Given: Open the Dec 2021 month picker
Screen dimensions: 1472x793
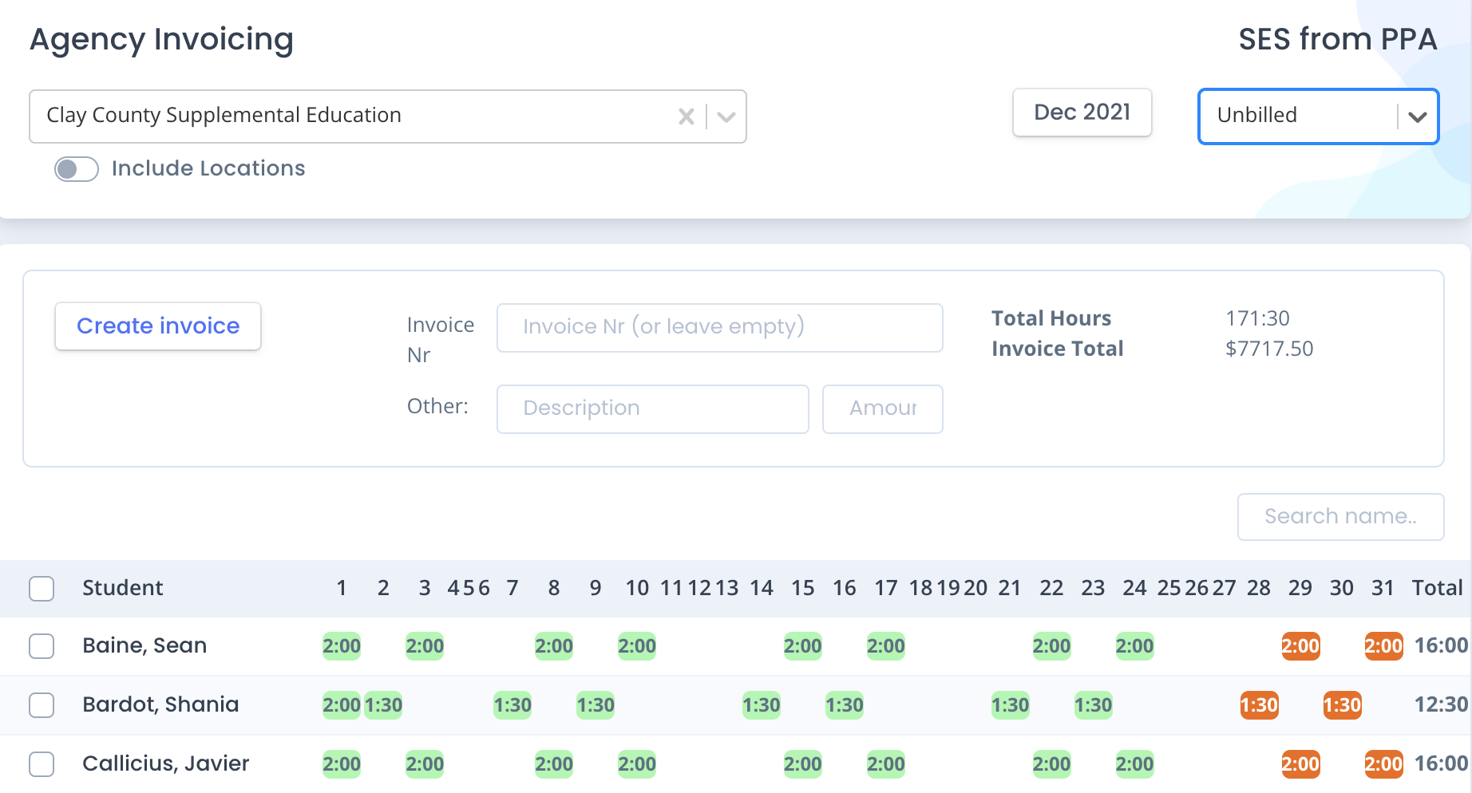Looking at the screenshot, I should click(1082, 112).
